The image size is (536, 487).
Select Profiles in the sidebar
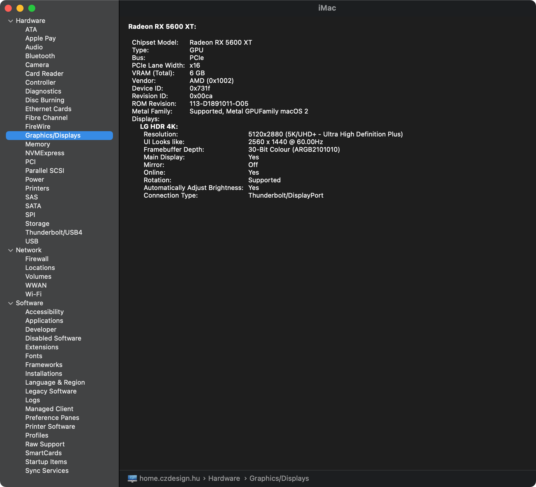37,435
